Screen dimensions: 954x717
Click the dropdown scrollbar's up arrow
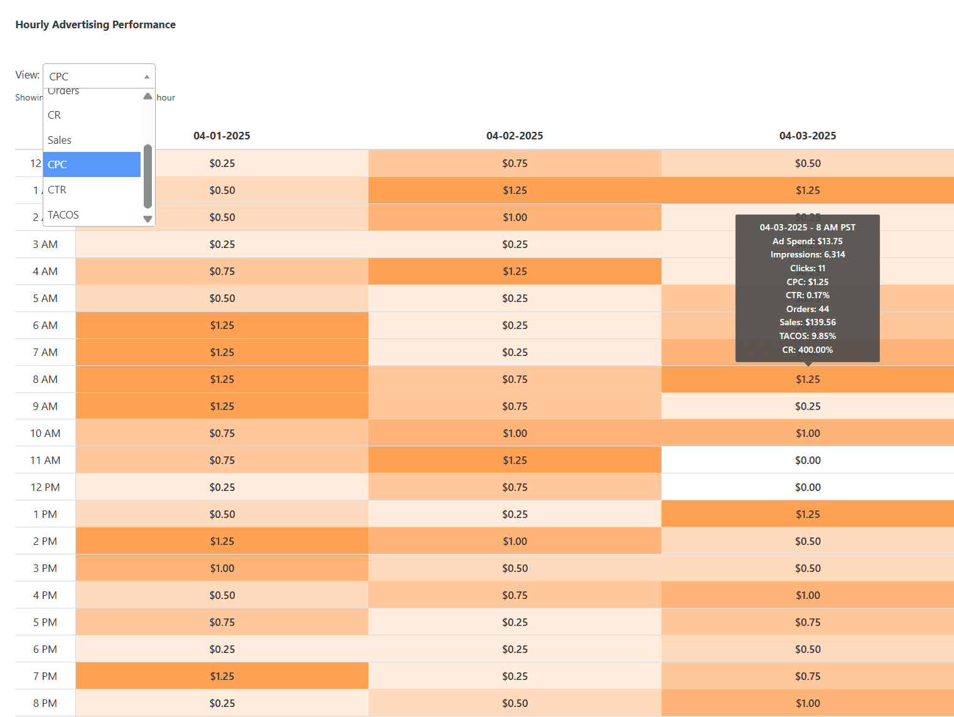point(147,96)
